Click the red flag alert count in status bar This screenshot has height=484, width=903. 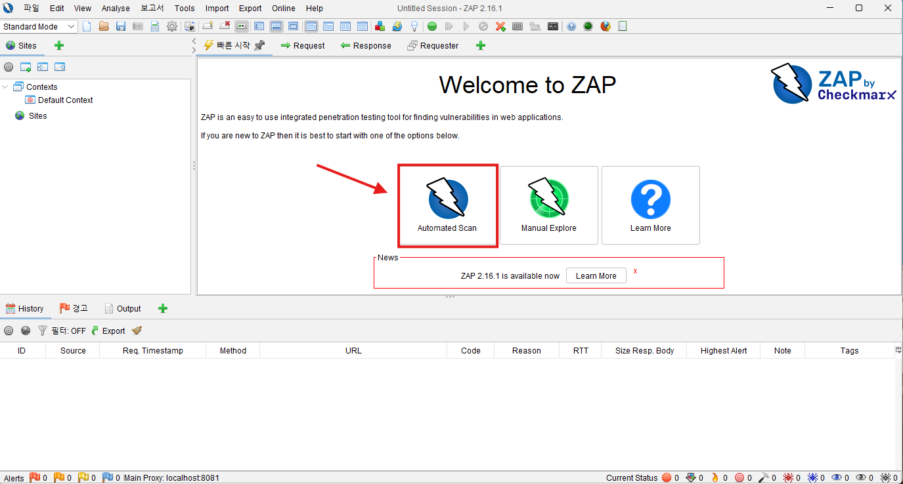pyautogui.click(x=39, y=477)
